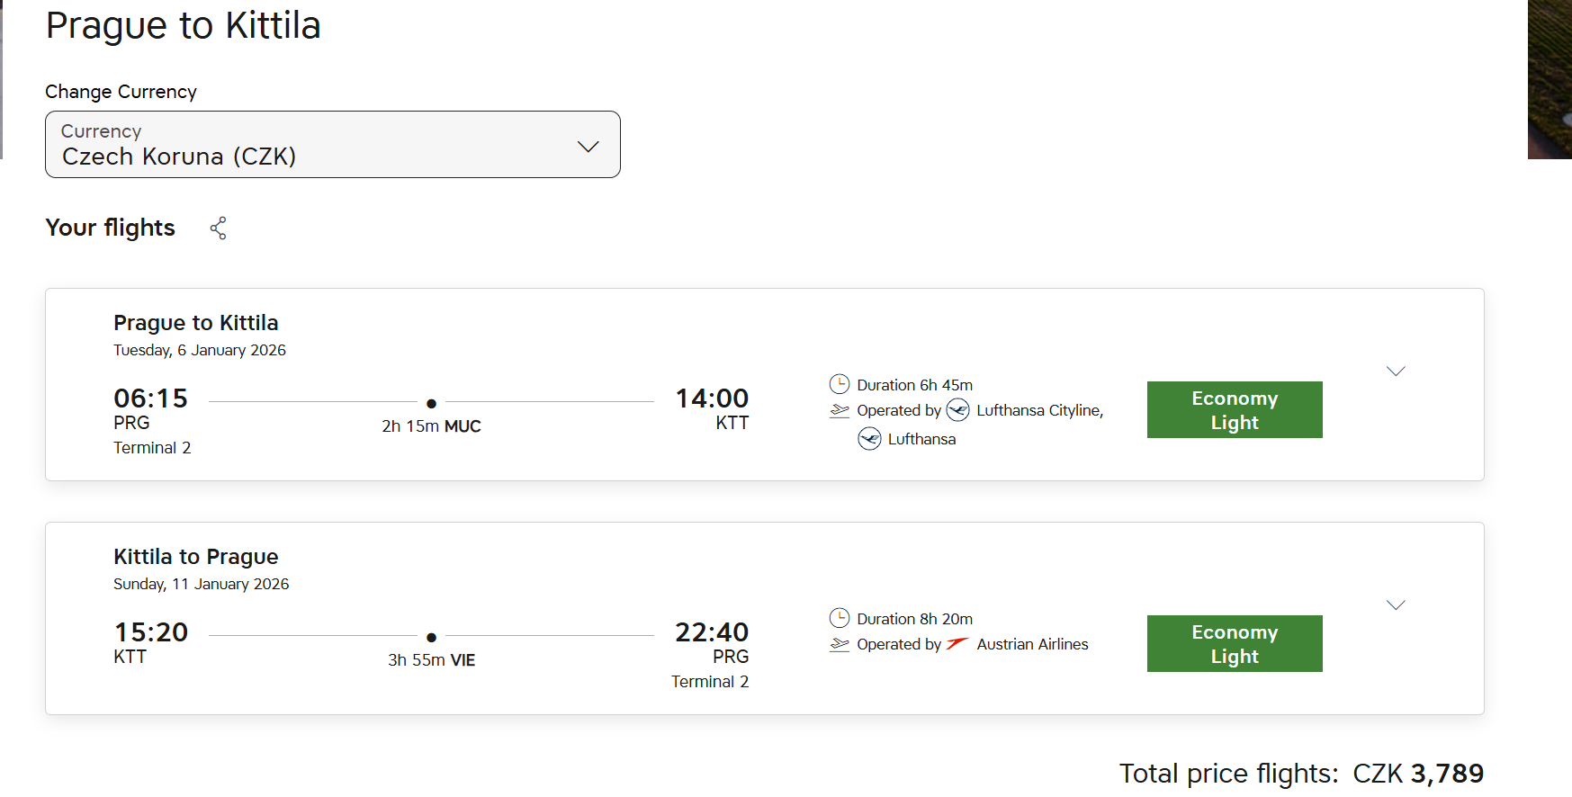
Task: Click Economy Light on outbound flight
Action: tap(1234, 410)
